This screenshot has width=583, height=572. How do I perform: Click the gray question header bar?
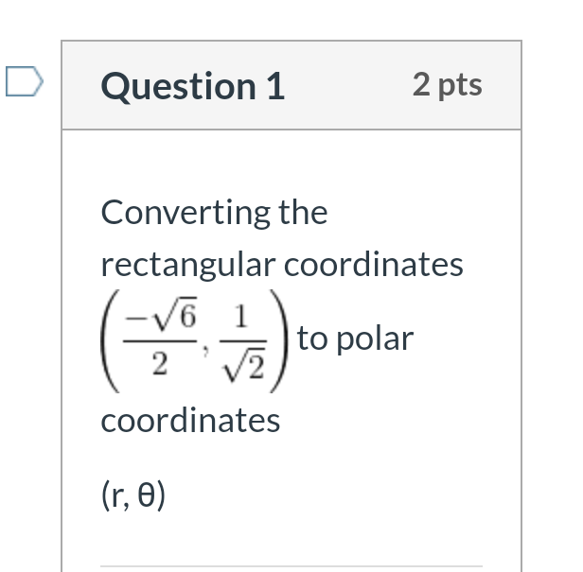click(291, 85)
